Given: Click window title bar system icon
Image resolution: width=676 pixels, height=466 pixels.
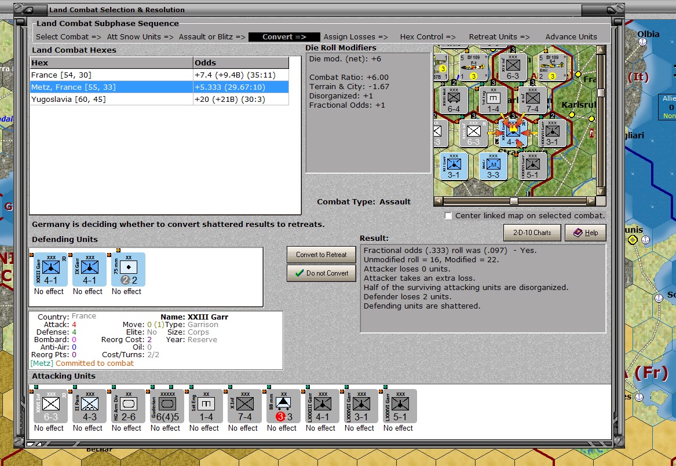Looking at the screenshot, I should click(30, 9).
